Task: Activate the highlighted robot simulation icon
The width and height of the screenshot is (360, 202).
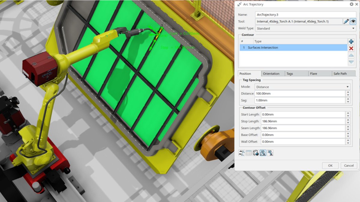Action: (x=262, y=153)
